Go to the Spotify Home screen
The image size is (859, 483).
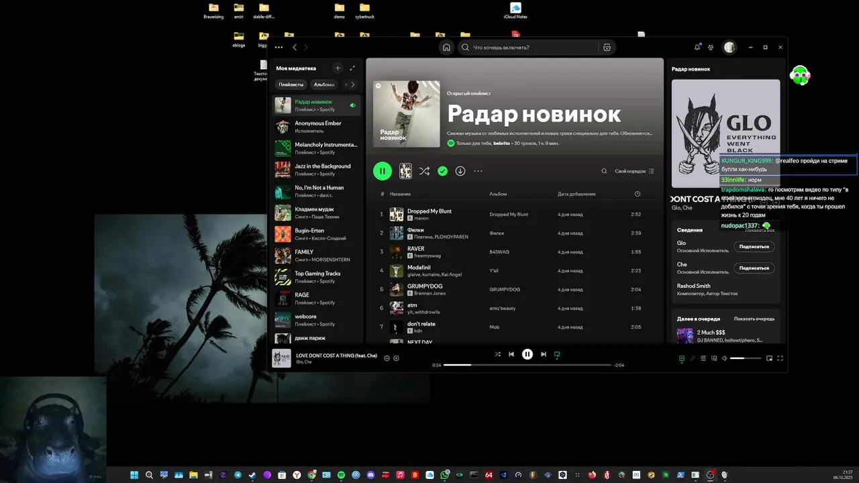446,48
